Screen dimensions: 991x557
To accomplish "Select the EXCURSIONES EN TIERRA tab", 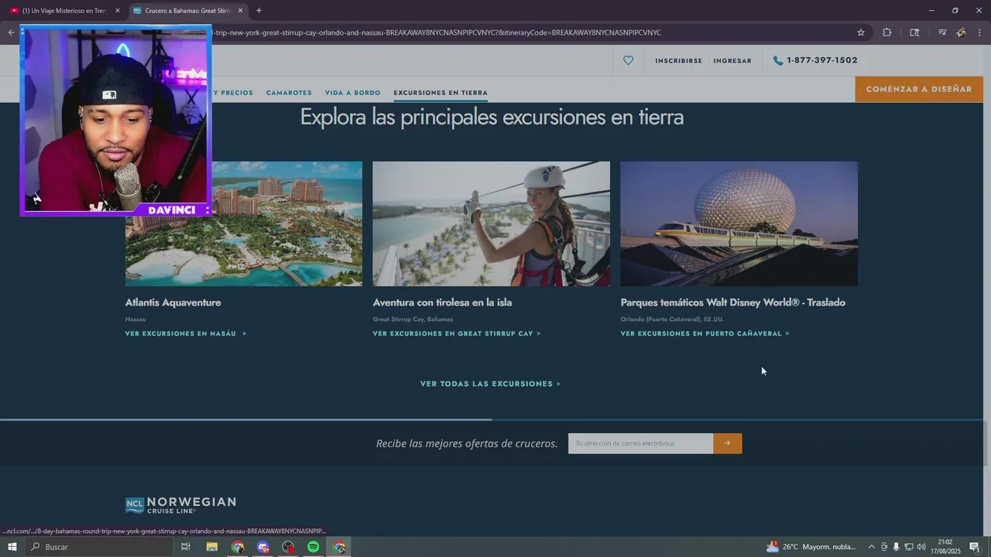I will coord(441,93).
